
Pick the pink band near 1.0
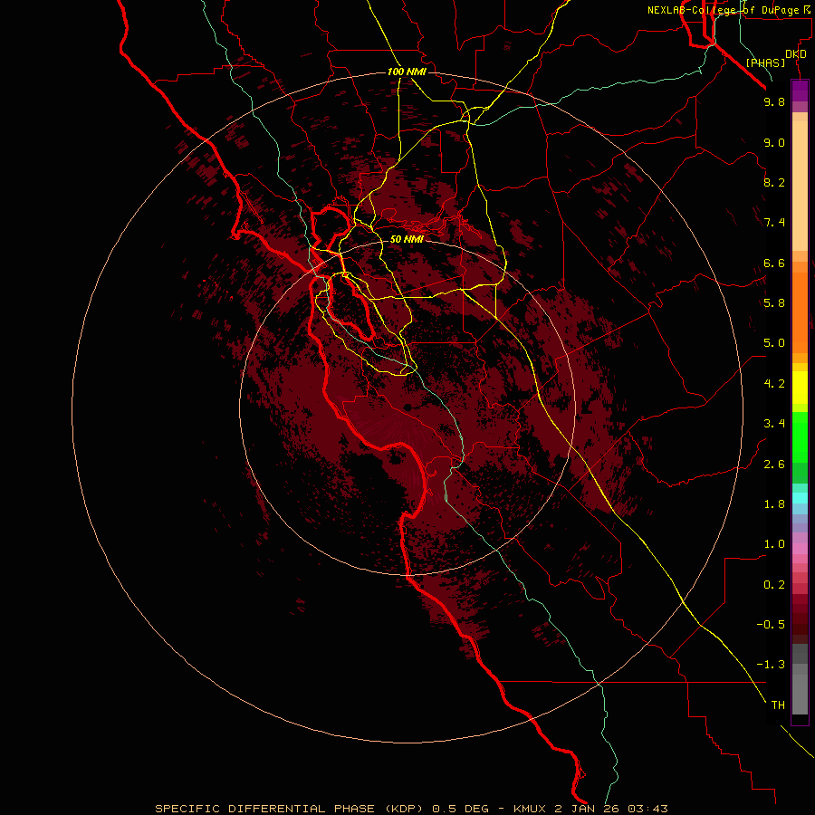click(x=800, y=549)
